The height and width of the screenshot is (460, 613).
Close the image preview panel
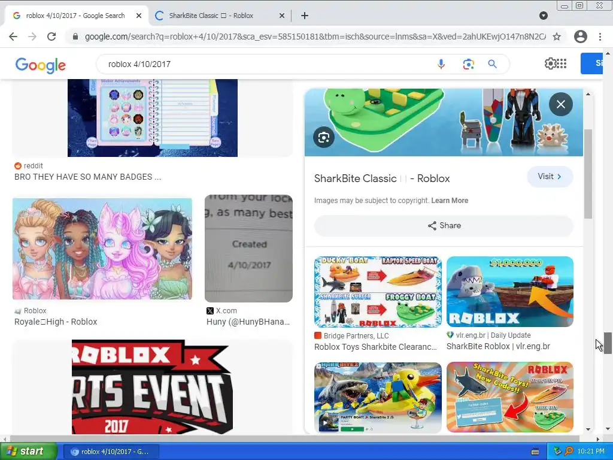[x=560, y=104]
